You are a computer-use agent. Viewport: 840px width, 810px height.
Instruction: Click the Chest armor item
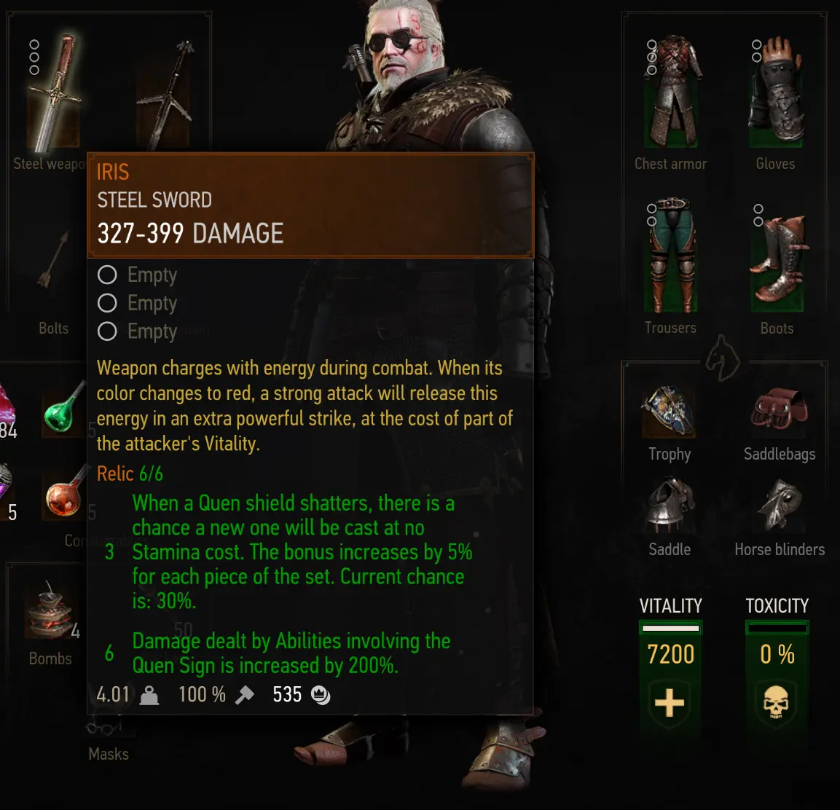671,91
